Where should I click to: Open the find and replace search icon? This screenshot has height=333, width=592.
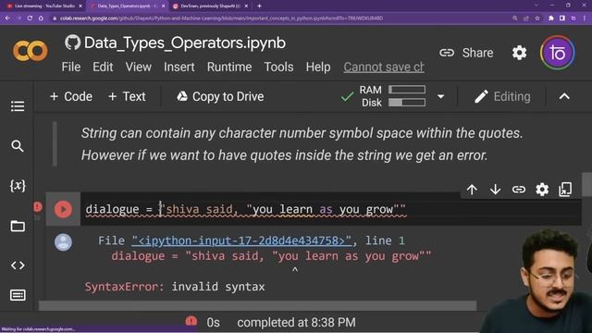point(18,146)
